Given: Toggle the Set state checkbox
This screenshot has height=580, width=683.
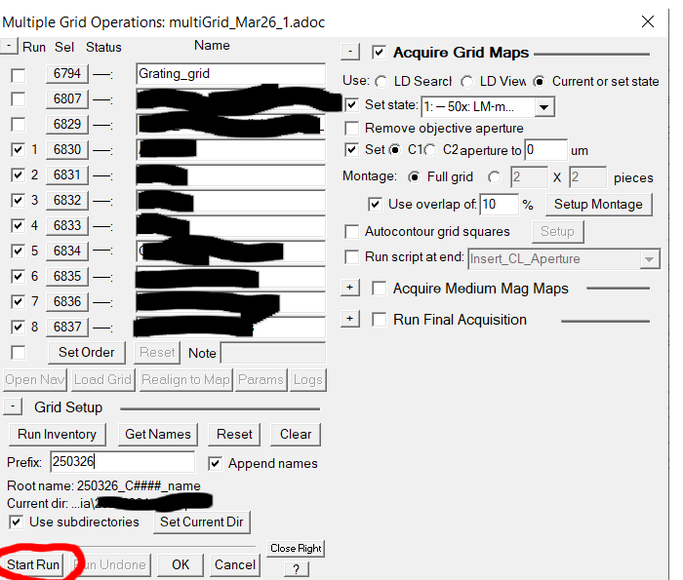Looking at the screenshot, I should (x=351, y=105).
